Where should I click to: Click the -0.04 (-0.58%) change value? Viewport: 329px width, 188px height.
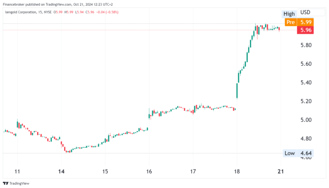coord(107,12)
